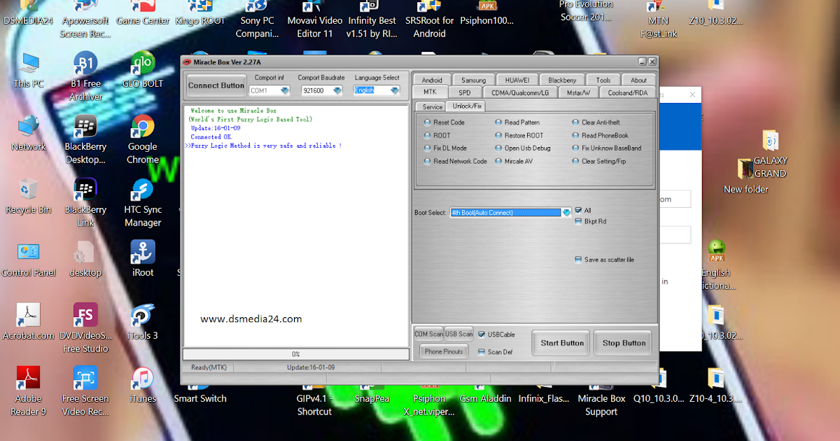Open the iTunes desktop shortcut
This screenshot has height=441, width=840.
pos(143,379)
